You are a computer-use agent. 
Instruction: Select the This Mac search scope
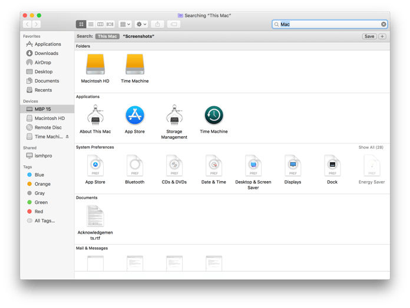coord(107,37)
